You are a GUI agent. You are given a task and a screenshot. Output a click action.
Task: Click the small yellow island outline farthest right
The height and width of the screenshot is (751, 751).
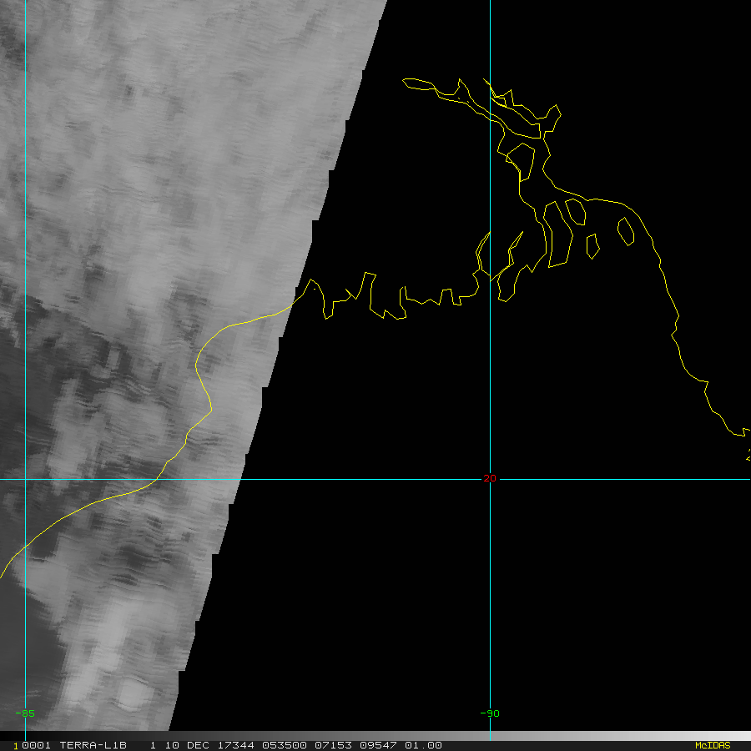tap(625, 231)
